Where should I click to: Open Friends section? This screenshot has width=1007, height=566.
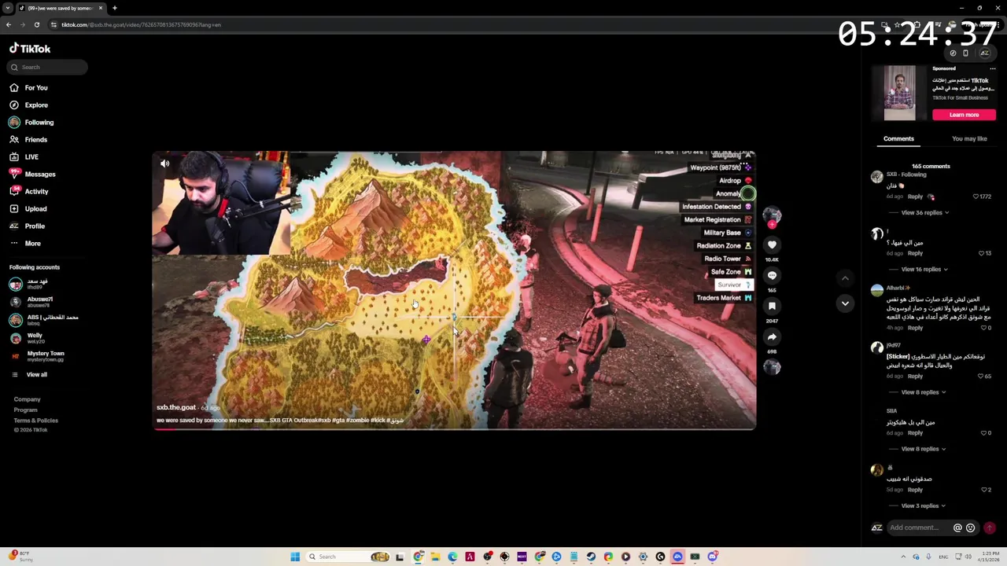pyautogui.click(x=28, y=139)
